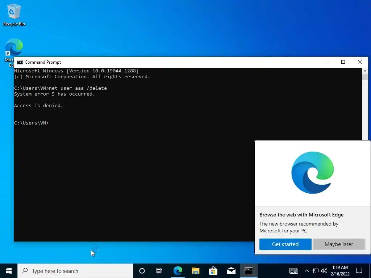Open Microsoft Store from the taskbar
This screenshot has height=278, width=371.
(213, 271)
